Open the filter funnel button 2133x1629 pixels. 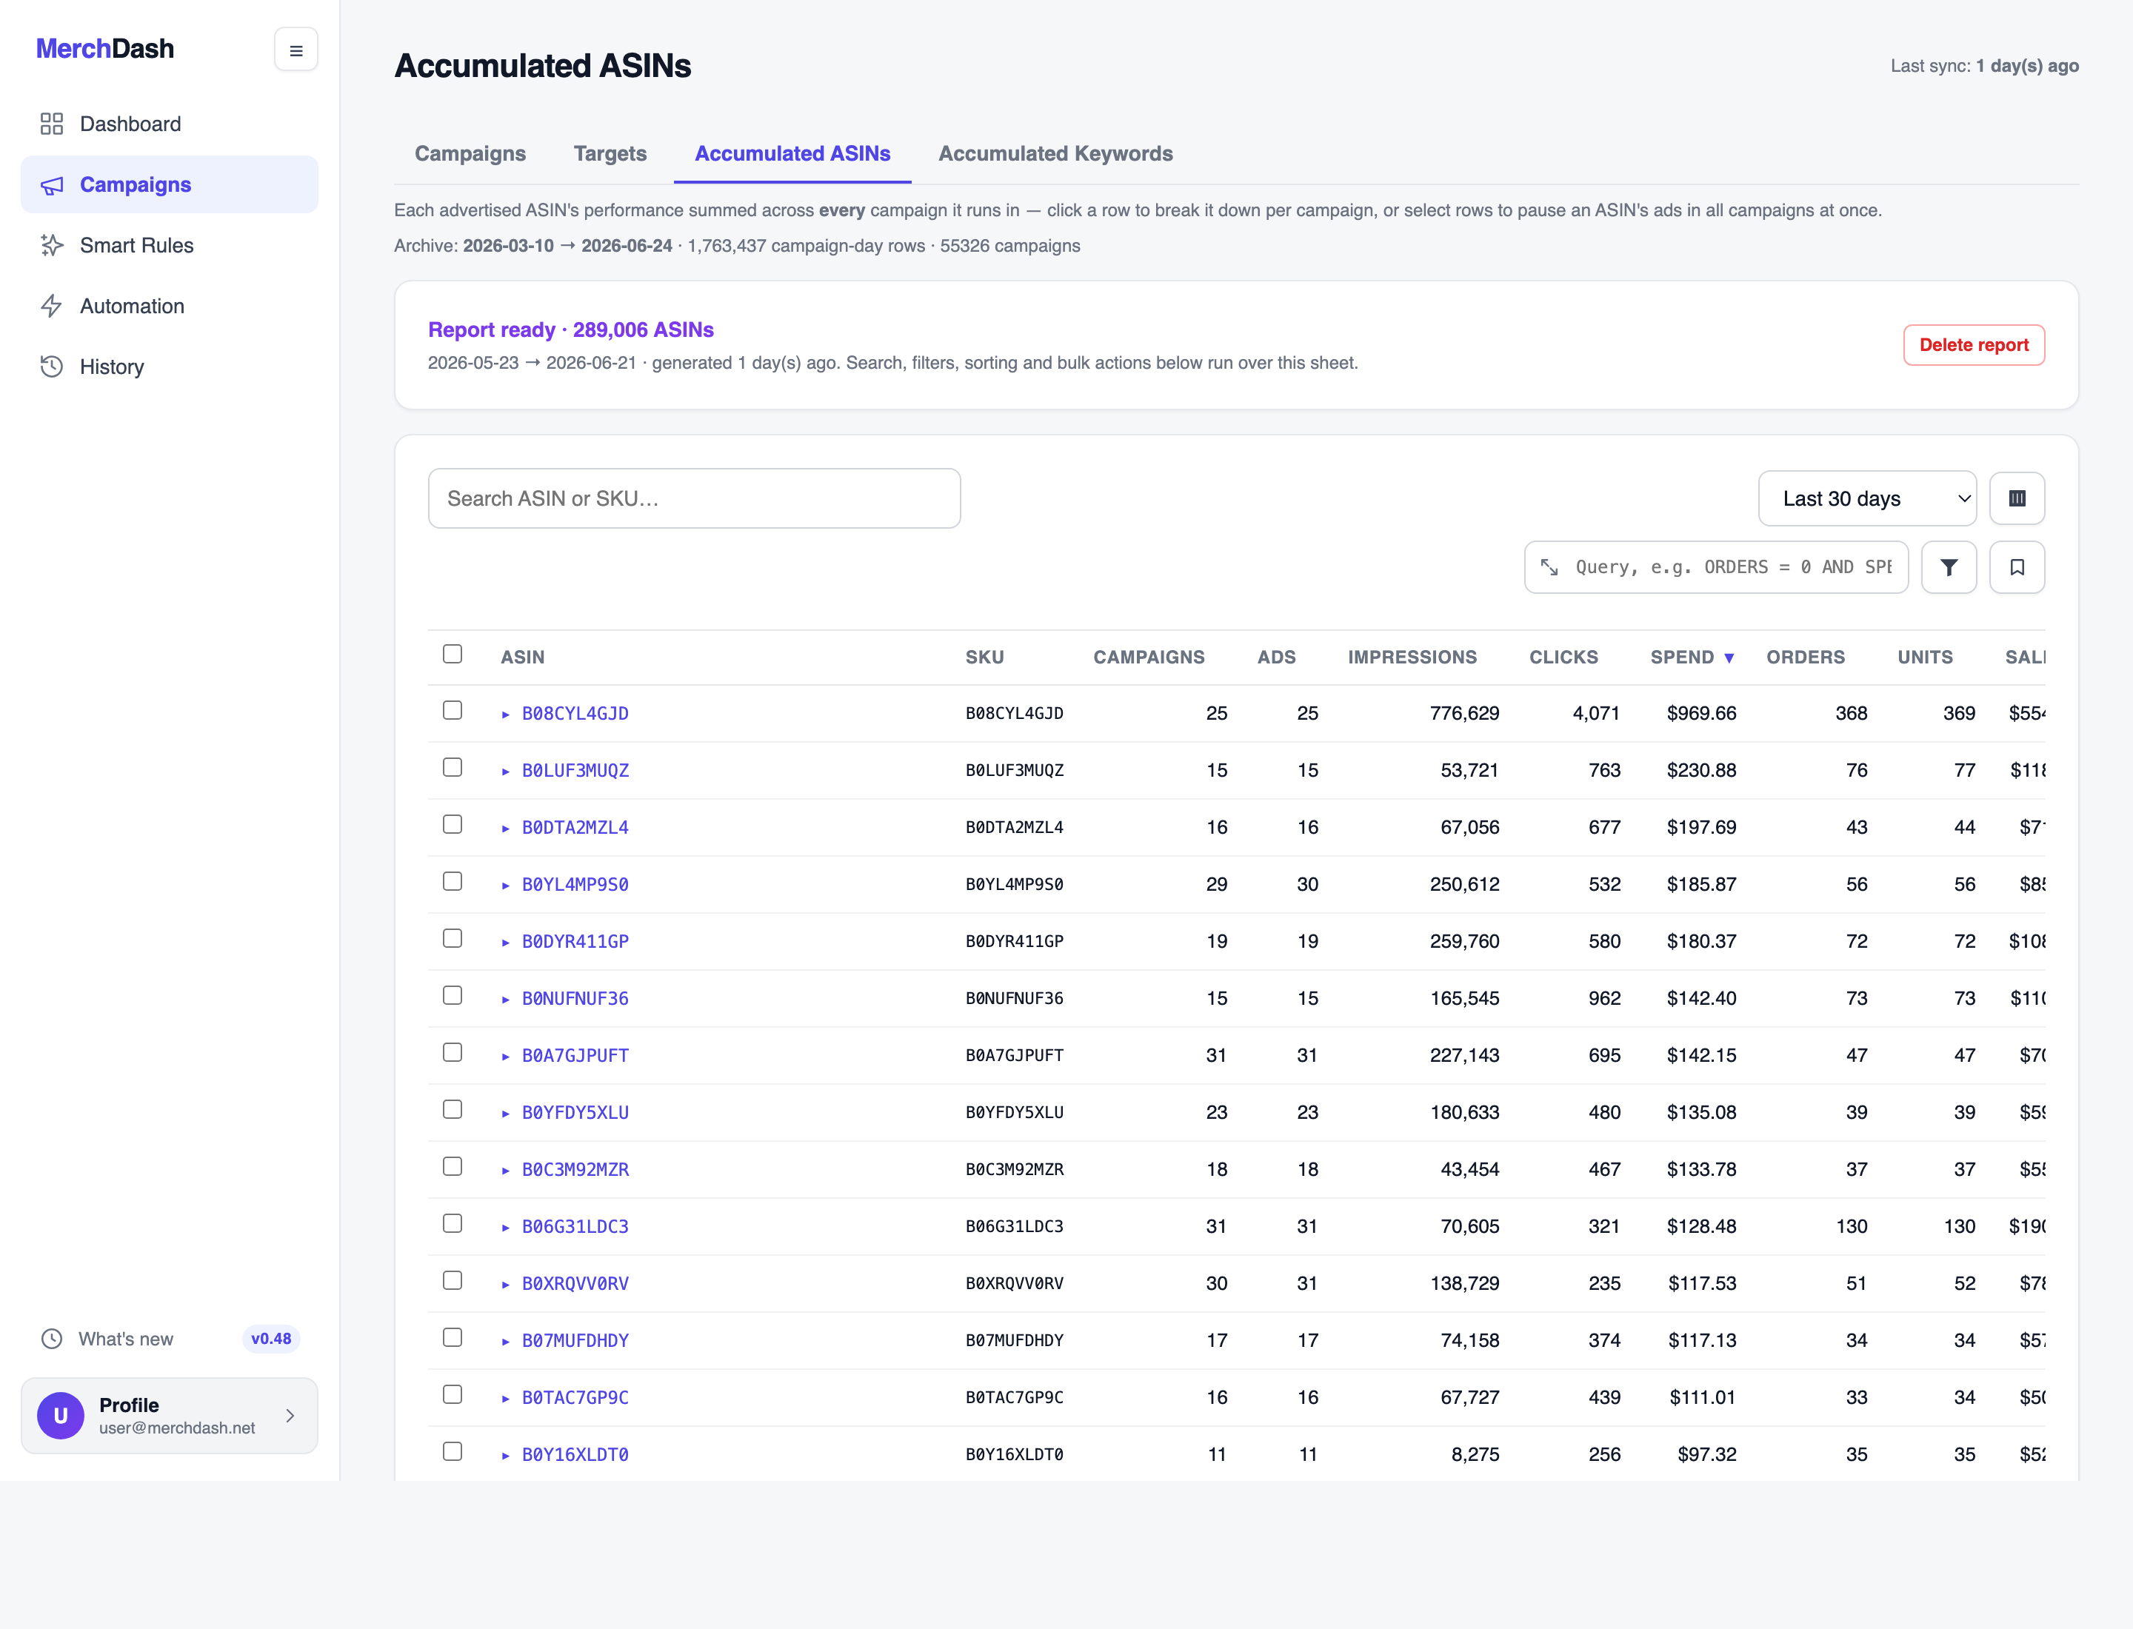coord(1949,567)
